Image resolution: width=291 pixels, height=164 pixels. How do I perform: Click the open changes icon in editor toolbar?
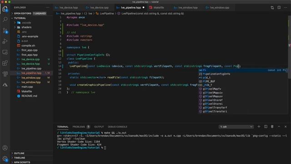272,8
